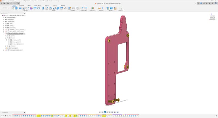Switch to the Sheet Metal tab

pos(37,5)
